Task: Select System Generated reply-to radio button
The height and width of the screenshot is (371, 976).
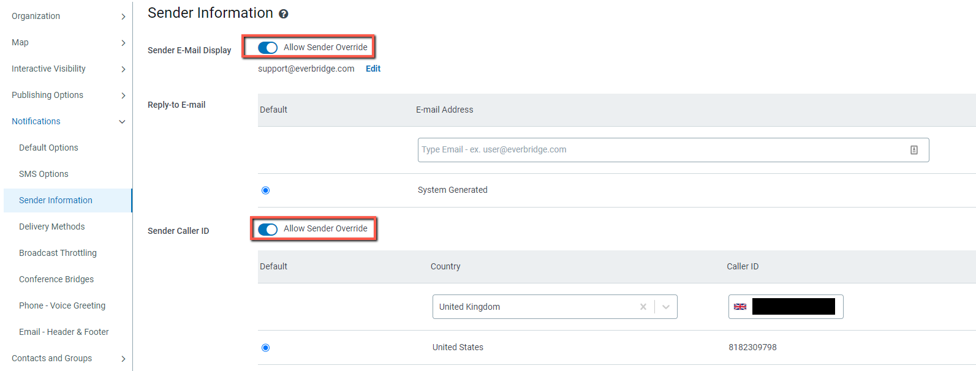Action: click(x=265, y=190)
